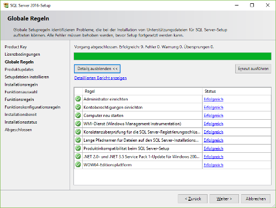Select Funktionsauswahl step in sidebar

pos(21,92)
